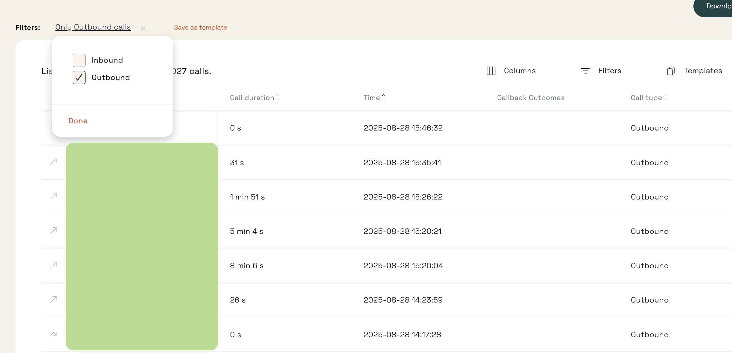Screen dimensions: 732x353
Task: Click Outbound call type in 15:26:22 row
Action: (650, 197)
